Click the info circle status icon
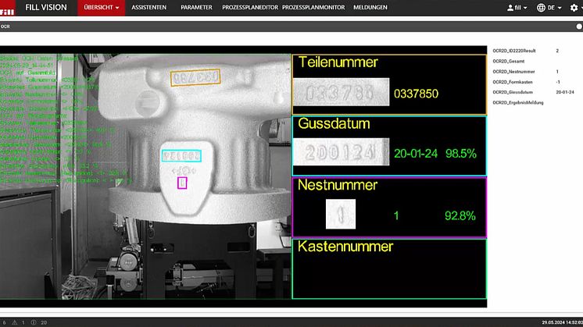Image resolution: width=583 pixels, height=327 pixels. pyautogui.click(x=33, y=322)
